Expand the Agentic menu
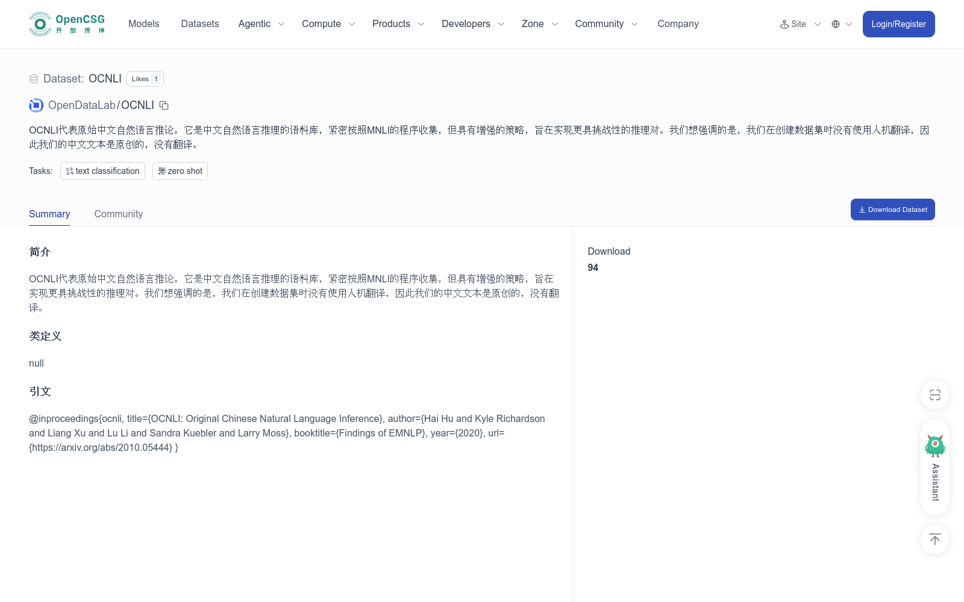This screenshot has width=964, height=602. [261, 24]
